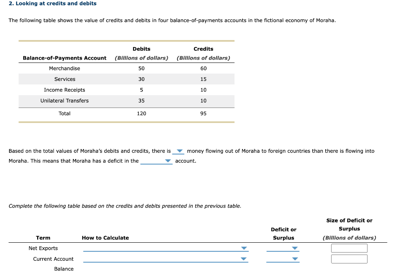The width and height of the screenshot is (418, 275).
Task: Click the Merchandise row in the table
Action: [64, 68]
